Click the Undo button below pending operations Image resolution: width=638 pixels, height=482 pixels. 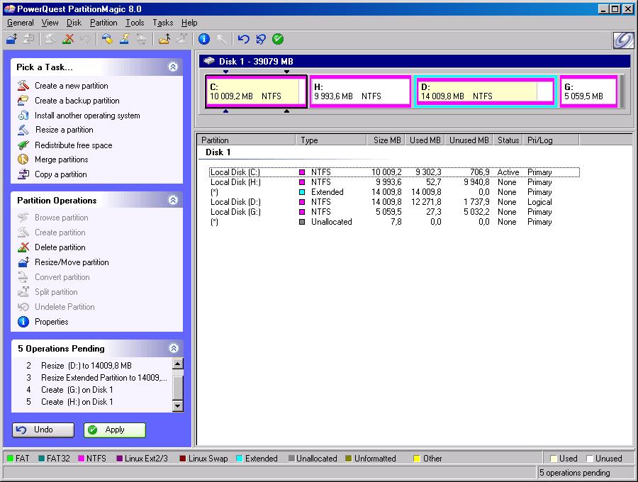[43, 430]
